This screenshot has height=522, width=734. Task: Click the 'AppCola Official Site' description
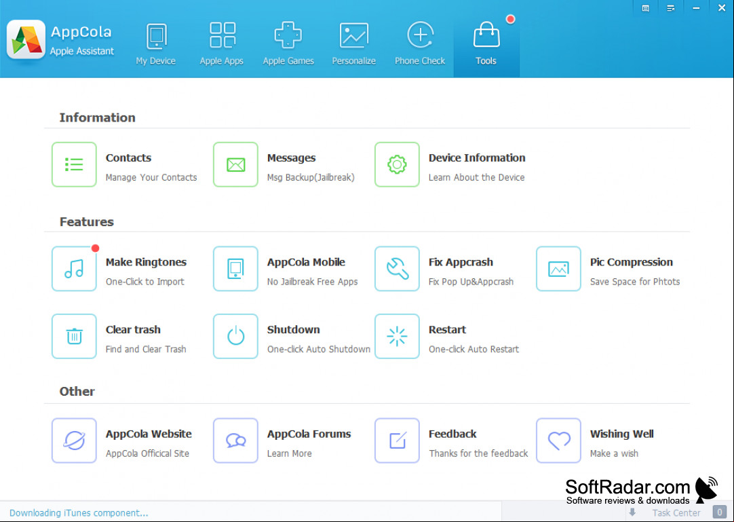click(x=147, y=453)
